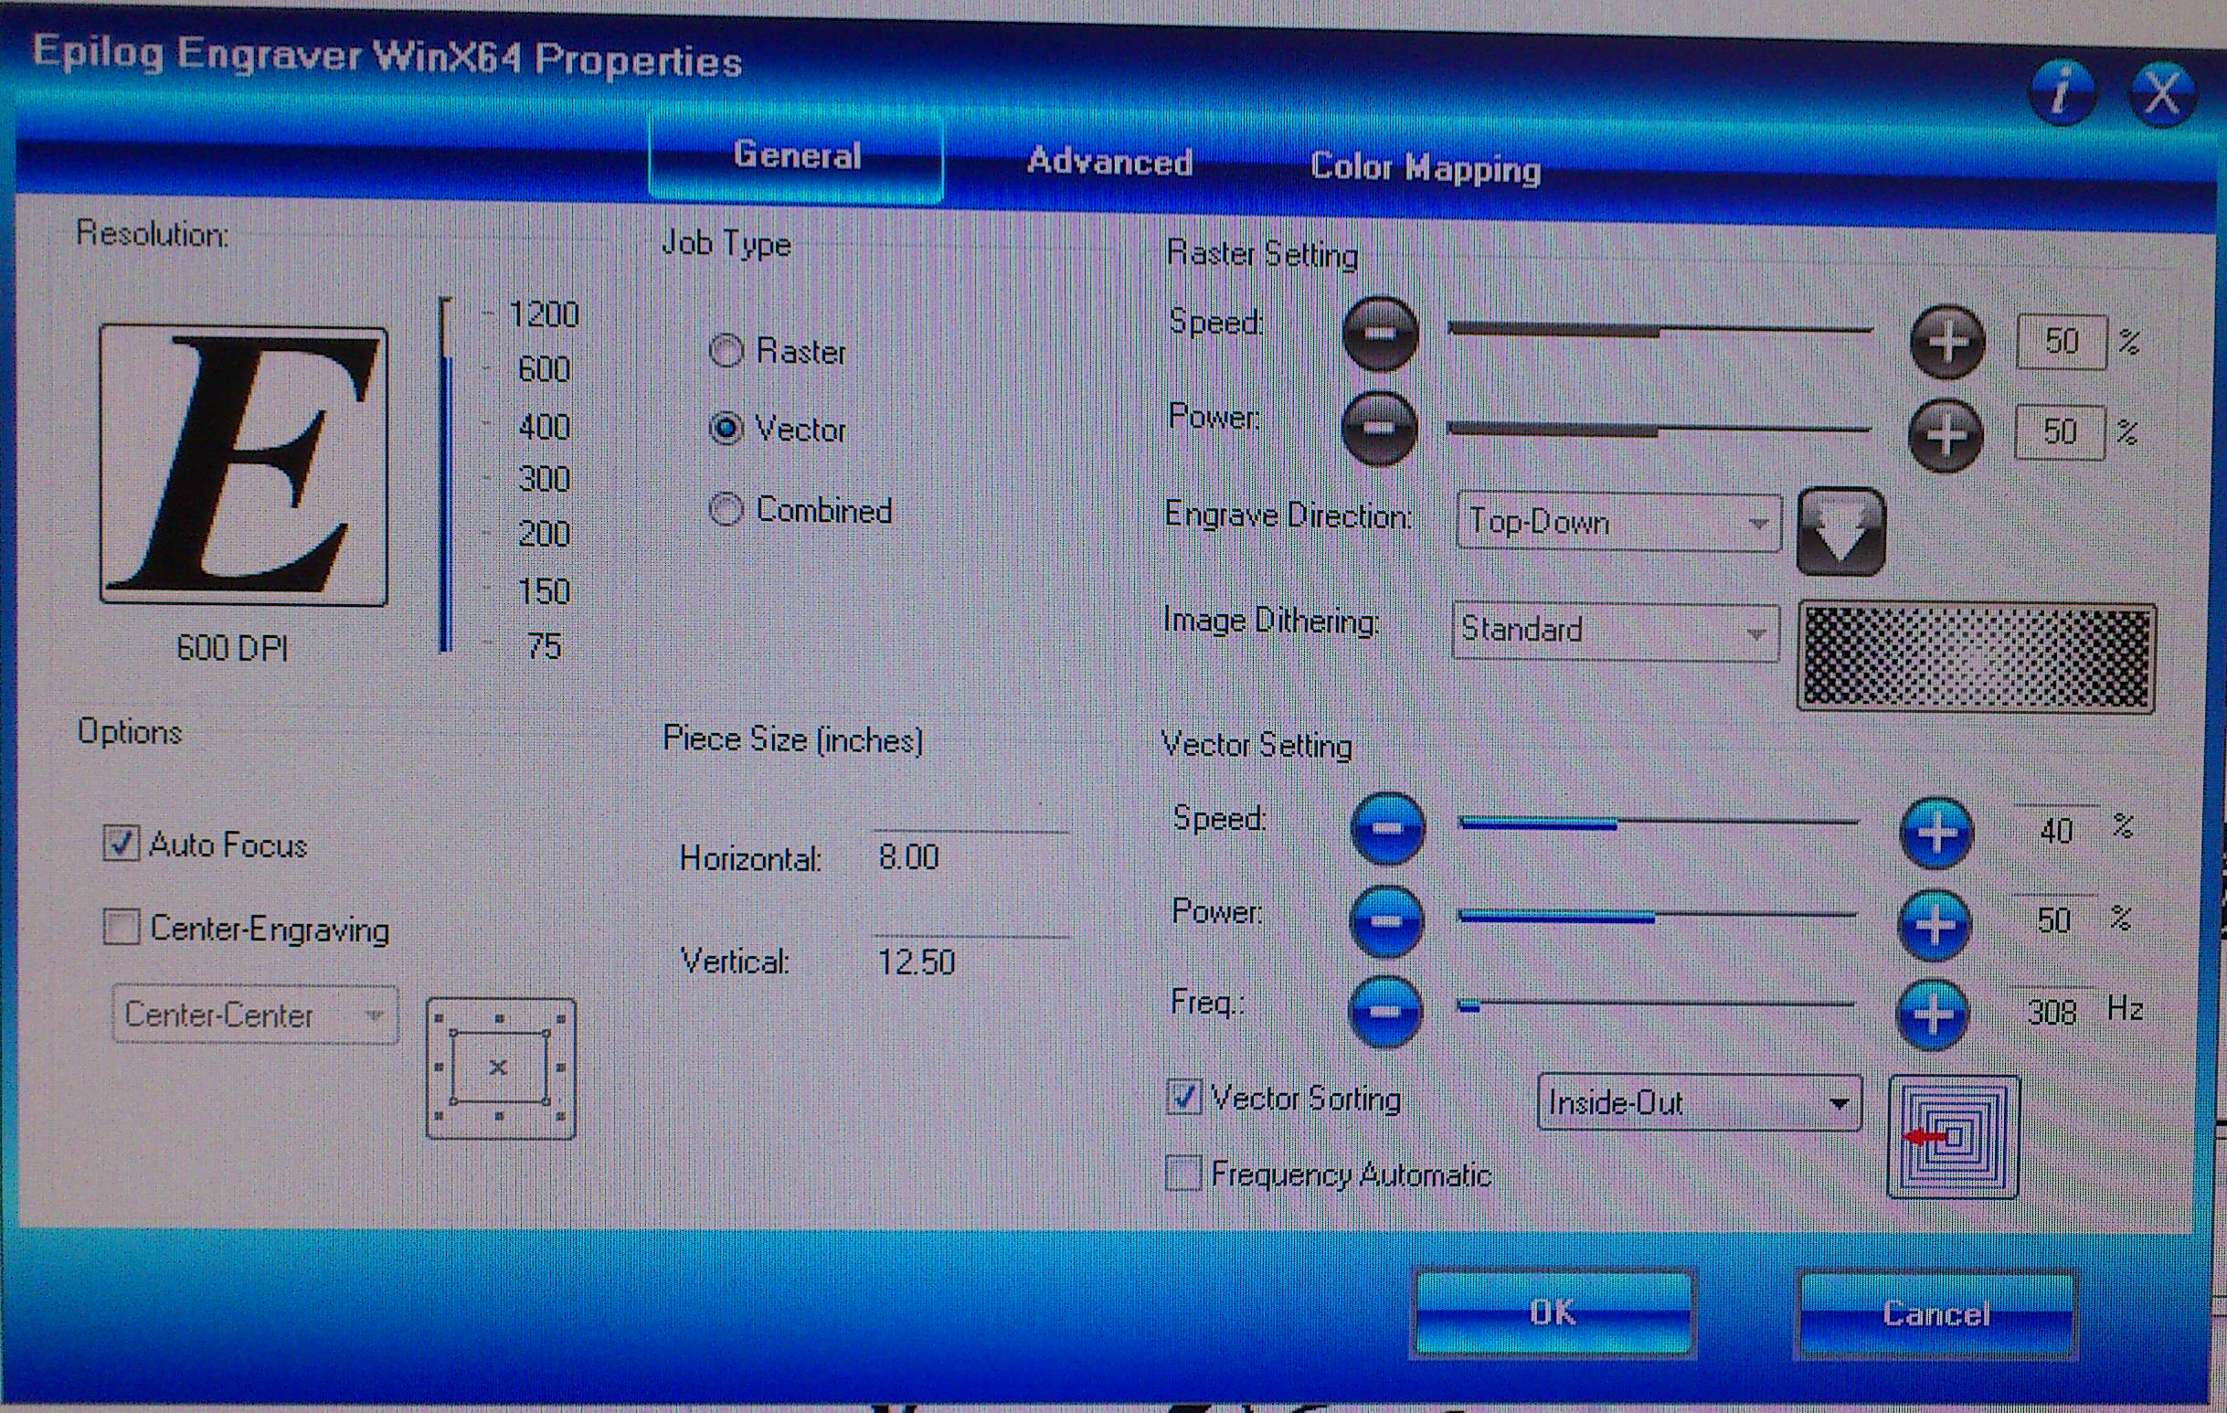
Task: Select 150 on the resolution scale
Action: click(544, 591)
